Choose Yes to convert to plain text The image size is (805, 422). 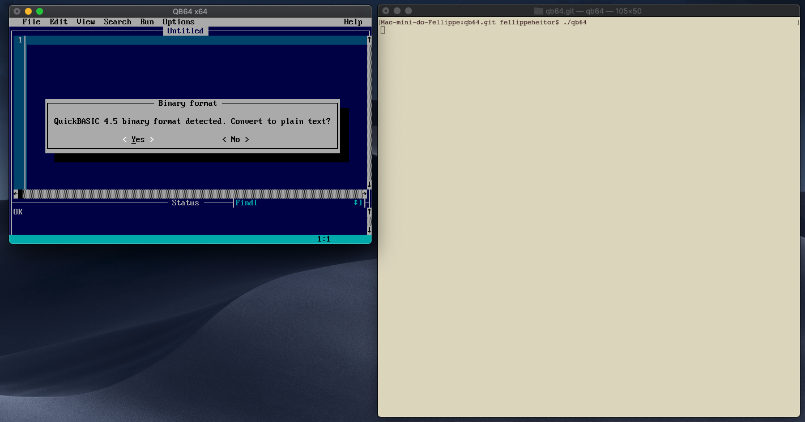tap(138, 139)
